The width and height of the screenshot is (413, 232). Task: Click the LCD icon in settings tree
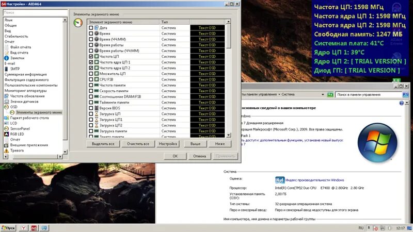point(7,123)
